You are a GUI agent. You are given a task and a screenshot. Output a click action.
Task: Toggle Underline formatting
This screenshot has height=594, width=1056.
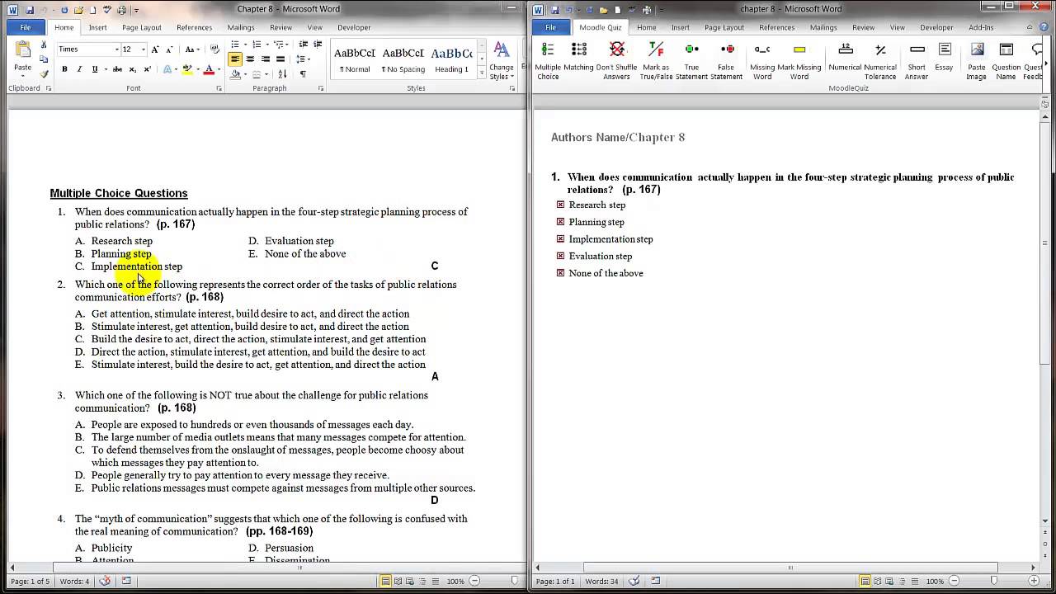pyautogui.click(x=94, y=69)
